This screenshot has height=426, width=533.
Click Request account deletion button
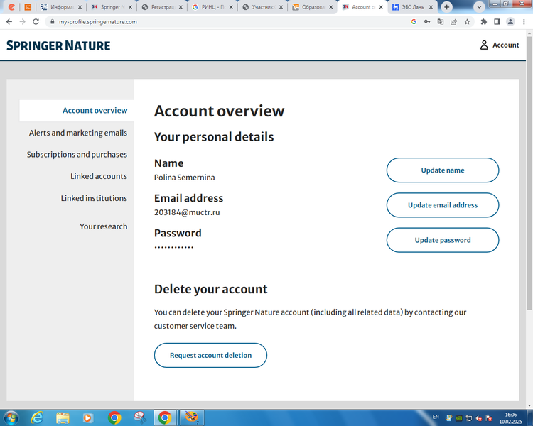point(210,355)
